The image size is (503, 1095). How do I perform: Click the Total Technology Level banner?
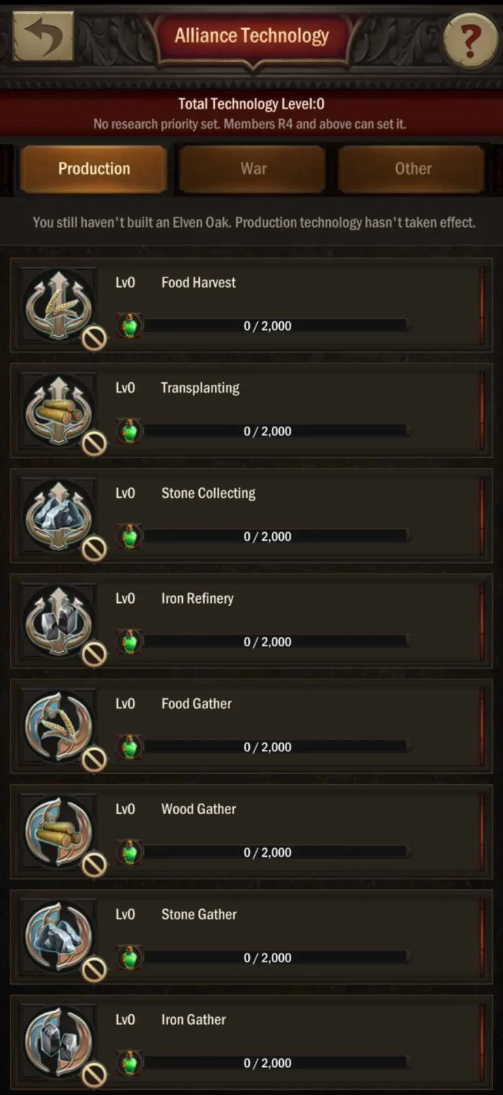click(x=251, y=104)
